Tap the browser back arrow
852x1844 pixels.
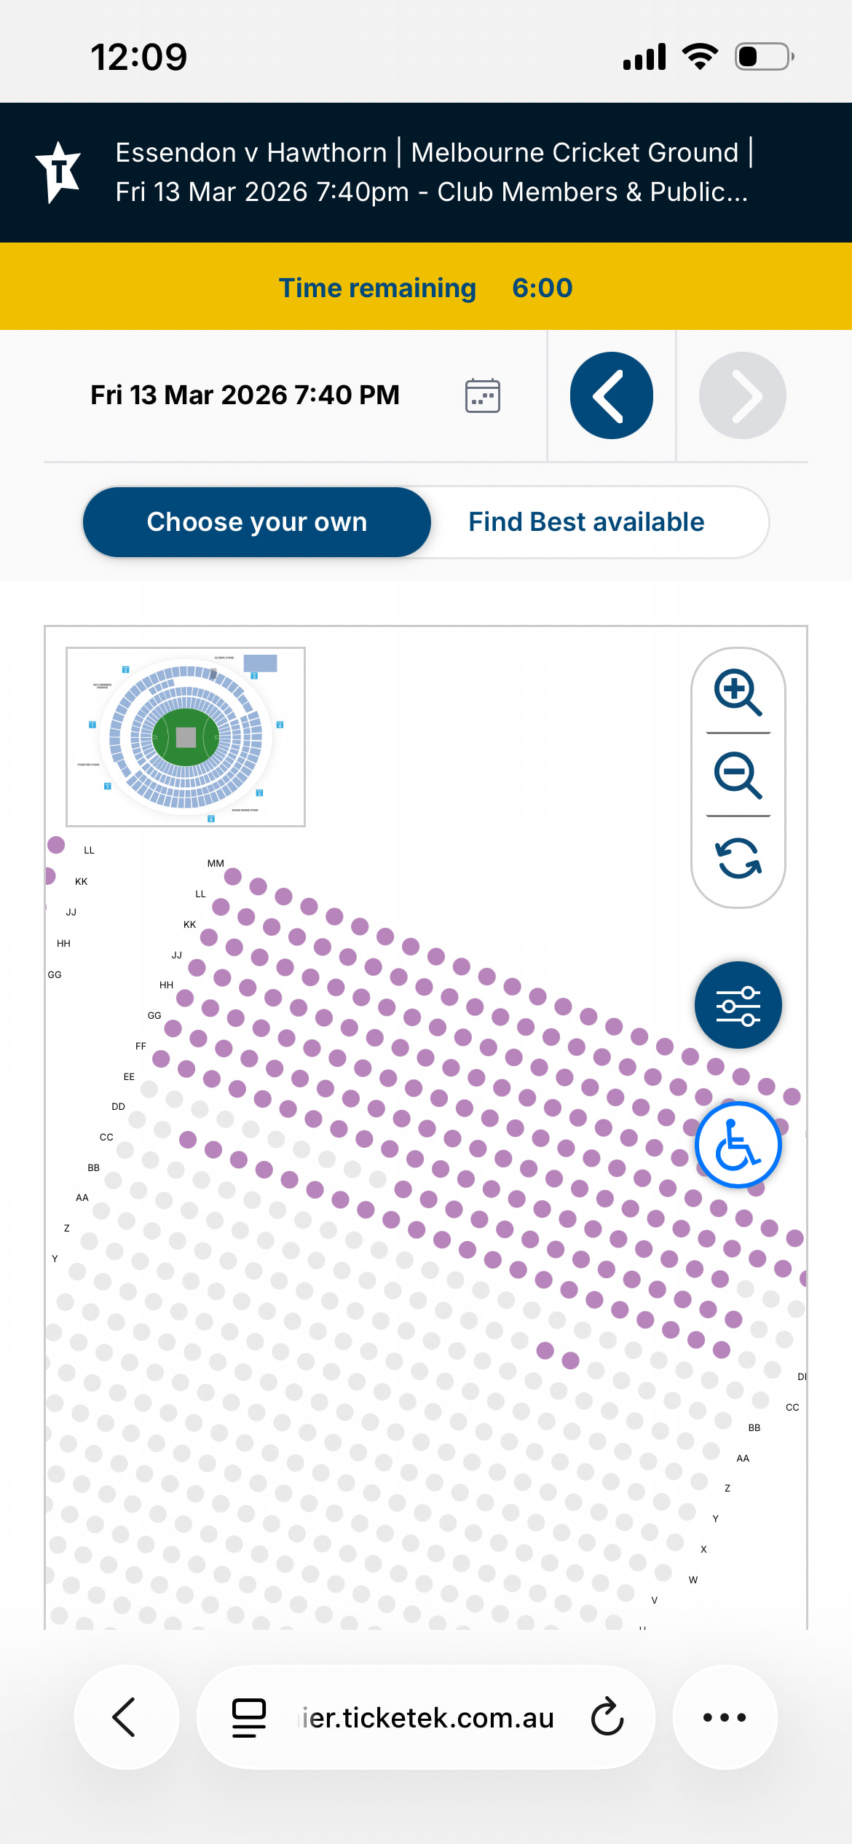[125, 1717]
